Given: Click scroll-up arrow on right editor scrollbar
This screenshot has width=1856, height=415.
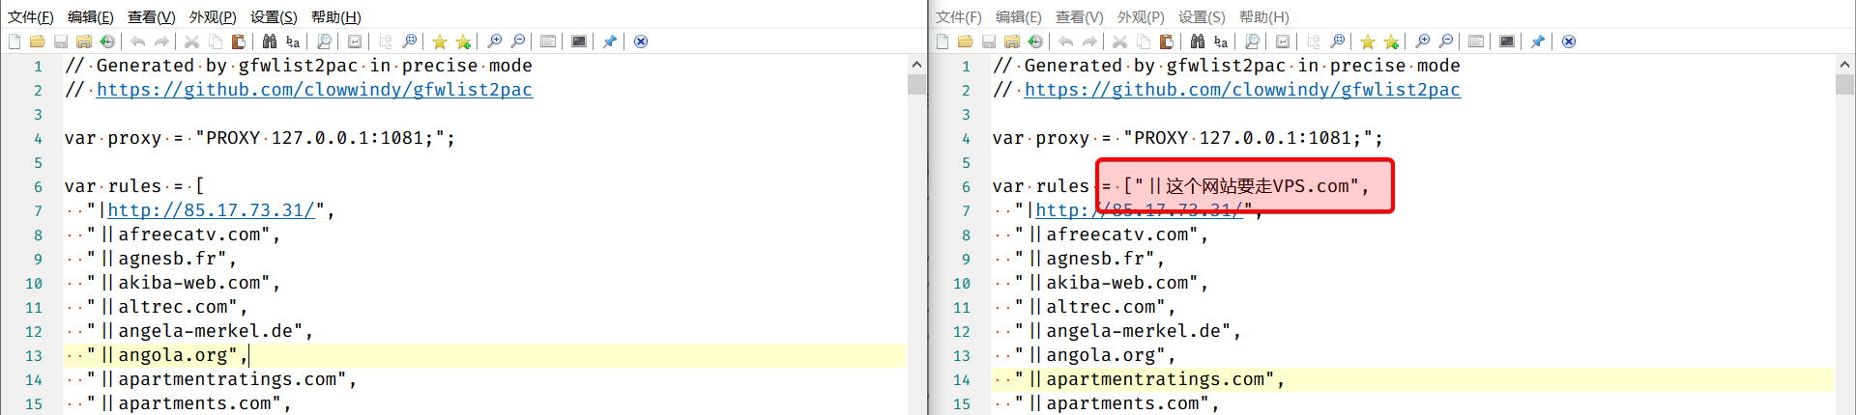Looking at the screenshot, I should (1844, 65).
